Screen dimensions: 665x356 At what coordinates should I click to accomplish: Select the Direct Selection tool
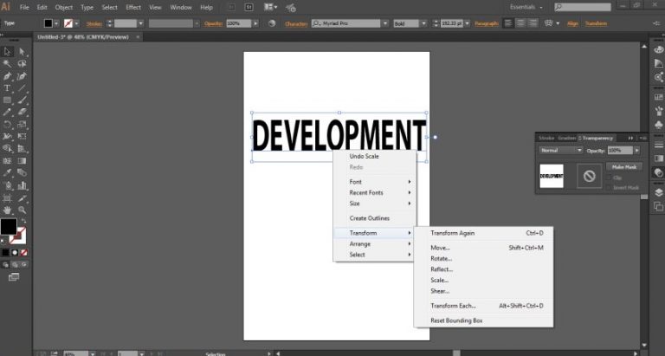pyautogui.click(x=22, y=52)
